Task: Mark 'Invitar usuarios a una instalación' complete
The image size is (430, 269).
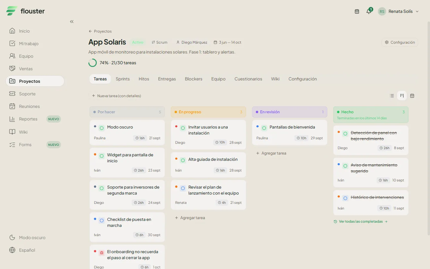Action: point(183,128)
